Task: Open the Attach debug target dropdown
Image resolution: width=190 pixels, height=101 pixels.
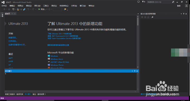Action: pos(47,9)
